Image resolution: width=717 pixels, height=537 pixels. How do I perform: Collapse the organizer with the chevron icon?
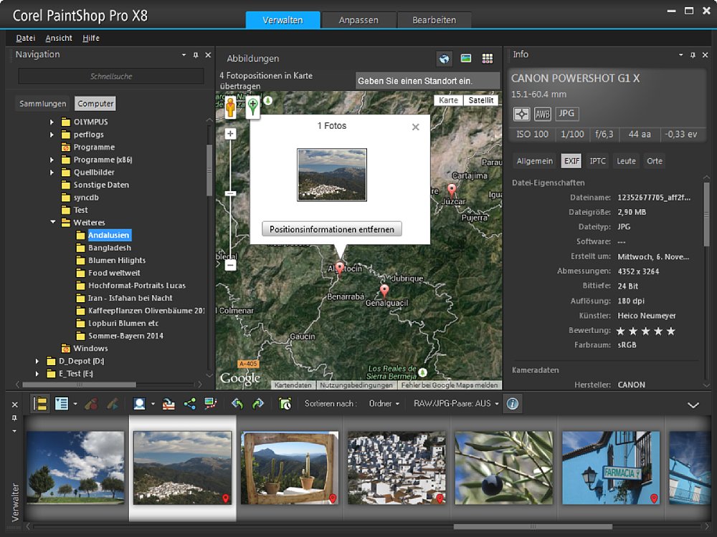coord(693,405)
